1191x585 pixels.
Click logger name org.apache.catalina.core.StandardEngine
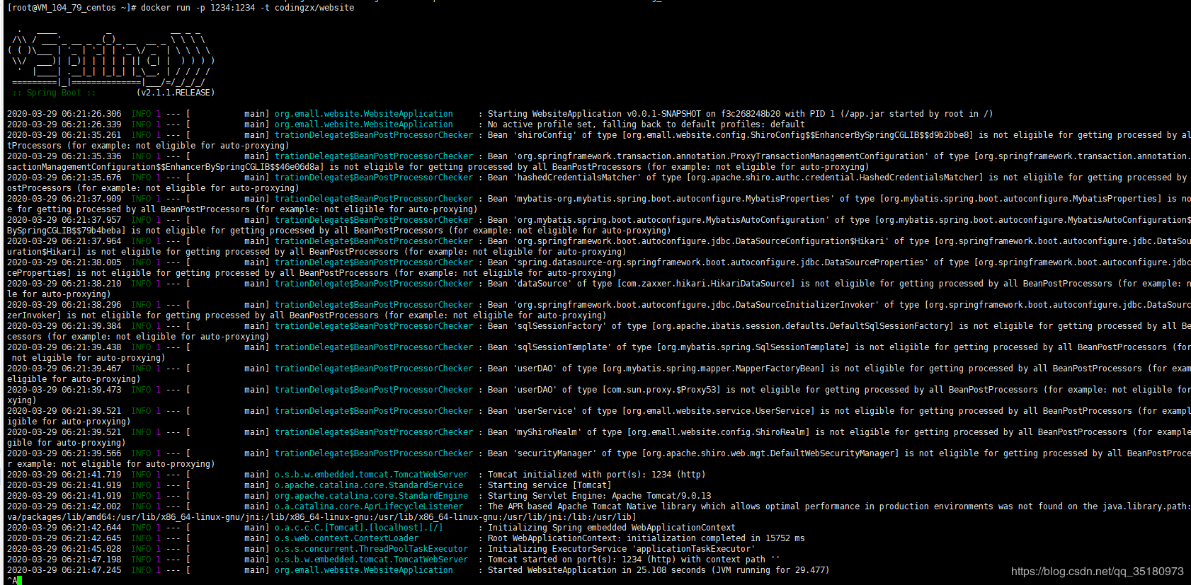point(371,496)
